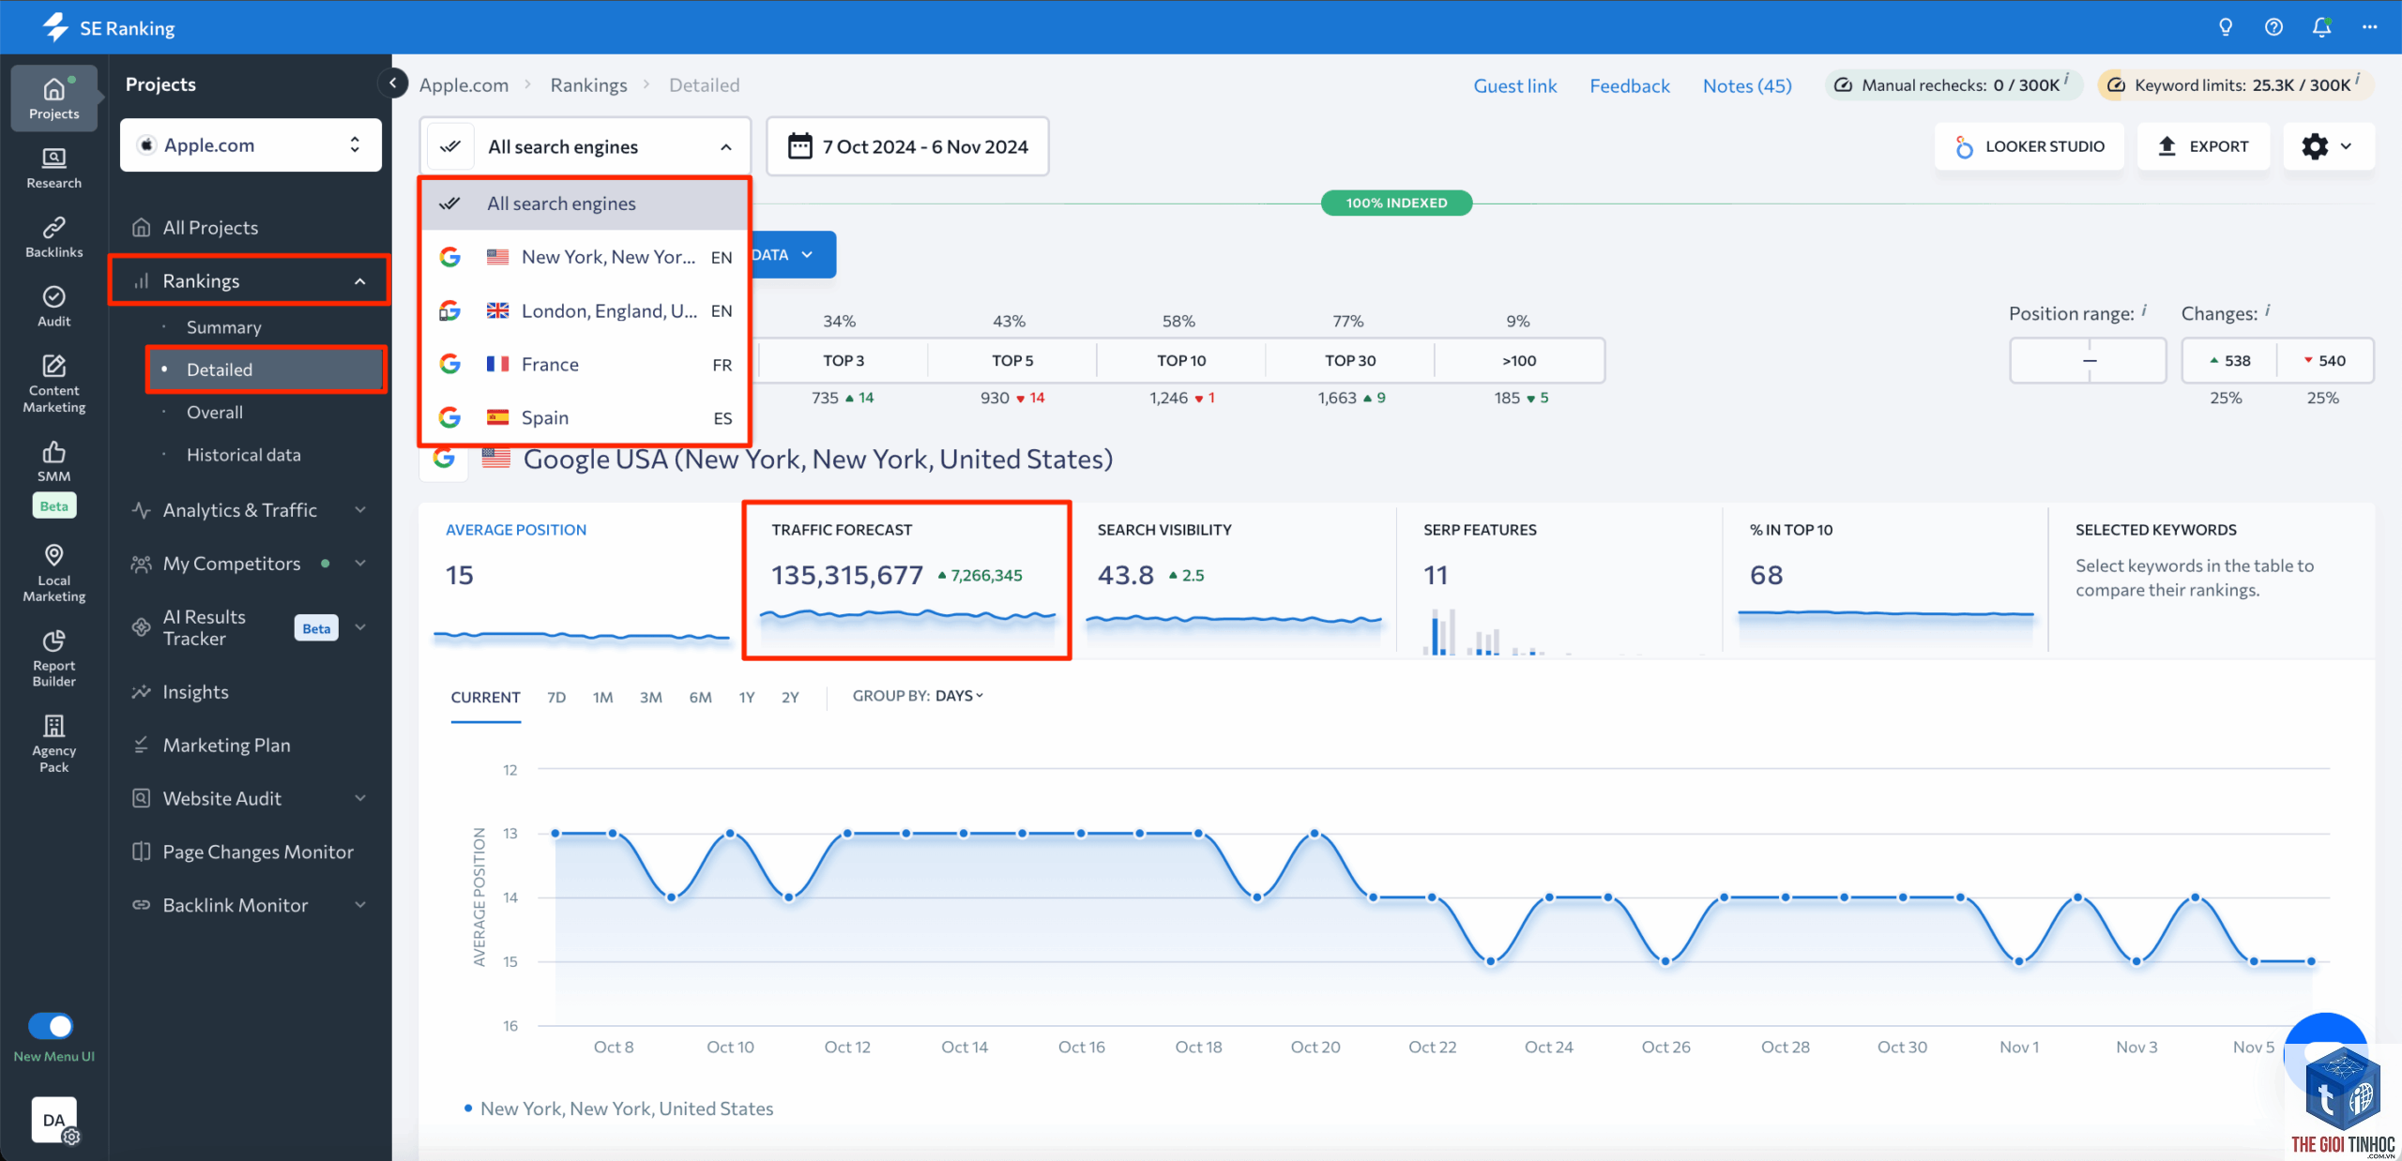2402x1161 pixels.
Task: Switch to the 1Y period tab
Action: (x=746, y=697)
